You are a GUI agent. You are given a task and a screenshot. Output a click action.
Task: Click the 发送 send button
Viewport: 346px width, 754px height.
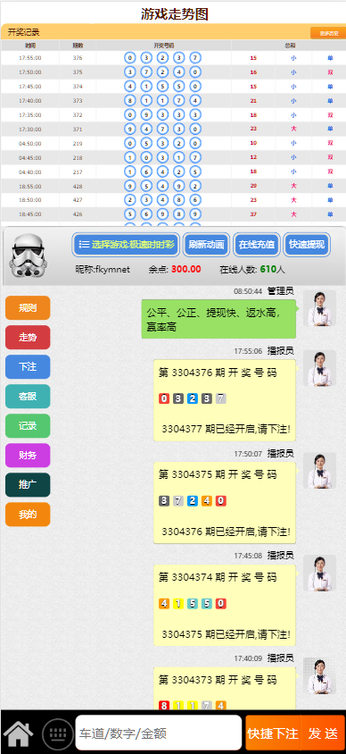pyautogui.click(x=323, y=733)
